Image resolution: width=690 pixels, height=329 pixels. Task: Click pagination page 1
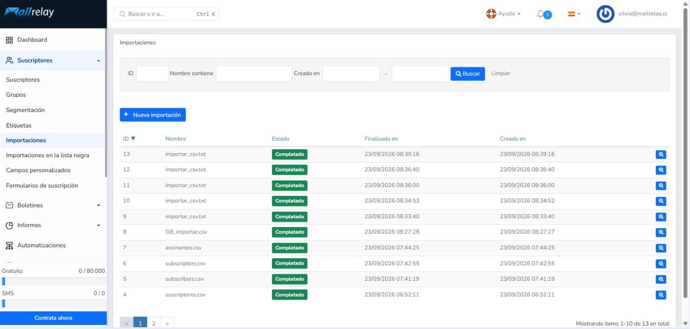pyautogui.click(x=141, y=323)
